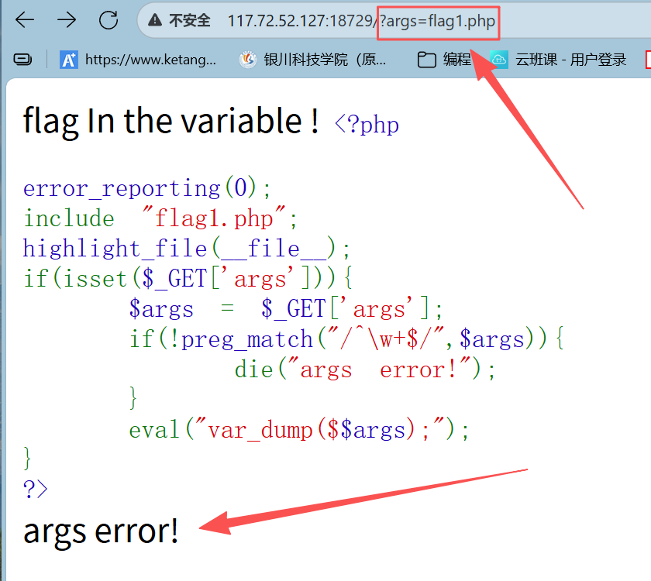Click the preg_match code line
Viewport: 651px width, 581px height.
point(346,339)
